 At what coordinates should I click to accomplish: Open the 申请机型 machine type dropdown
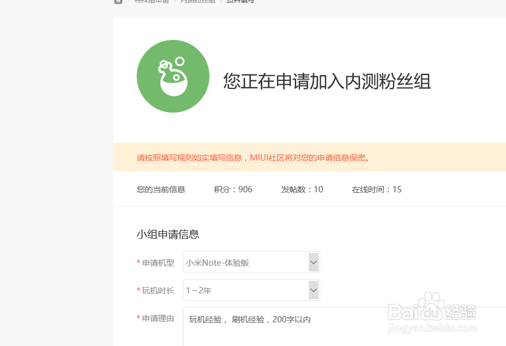[x=251, y=262]
